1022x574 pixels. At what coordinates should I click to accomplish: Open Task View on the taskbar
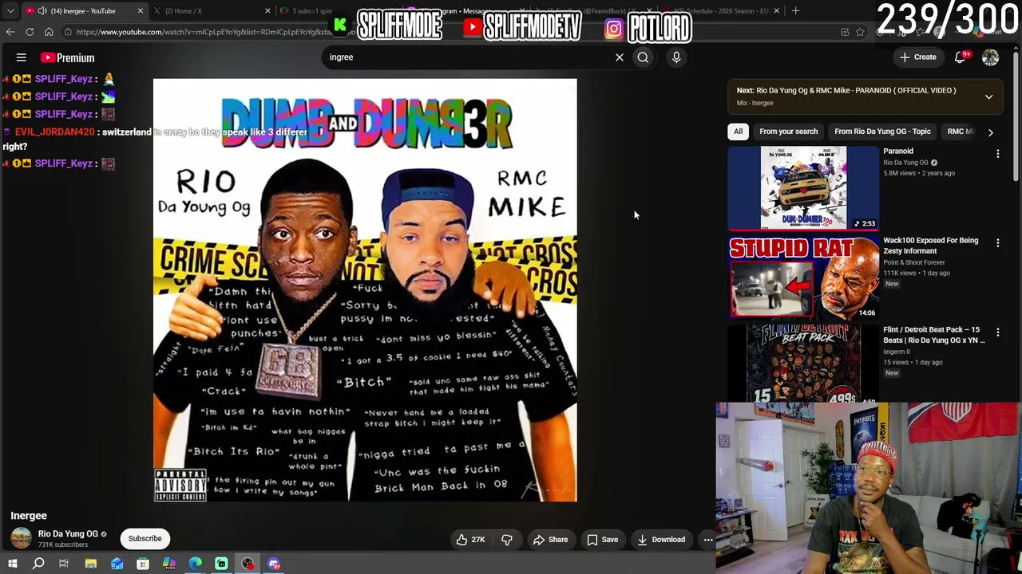coord(64,564)
